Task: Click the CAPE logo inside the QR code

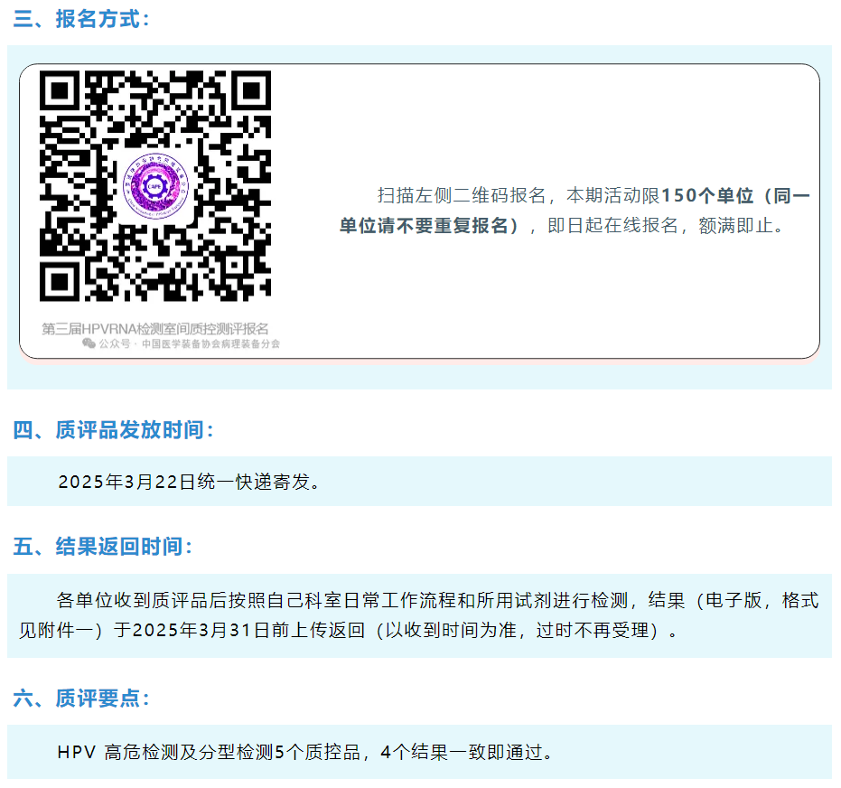Action: [x=155, y=186]
